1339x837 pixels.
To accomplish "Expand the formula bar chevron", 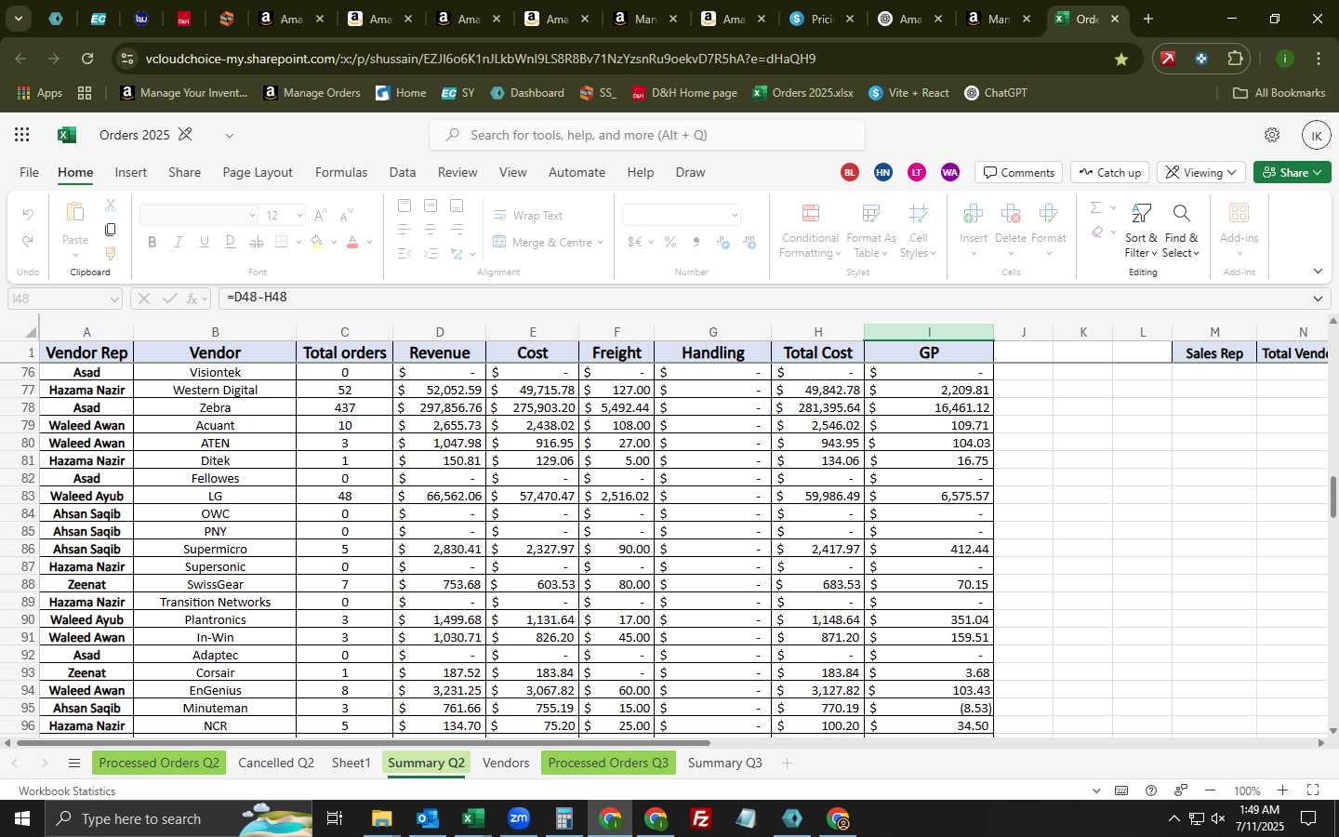I will [x=1318, y=299].
